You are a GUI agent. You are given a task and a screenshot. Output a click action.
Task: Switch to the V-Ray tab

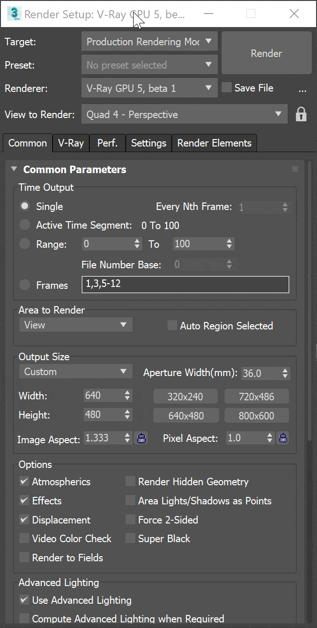coord(71,143)
